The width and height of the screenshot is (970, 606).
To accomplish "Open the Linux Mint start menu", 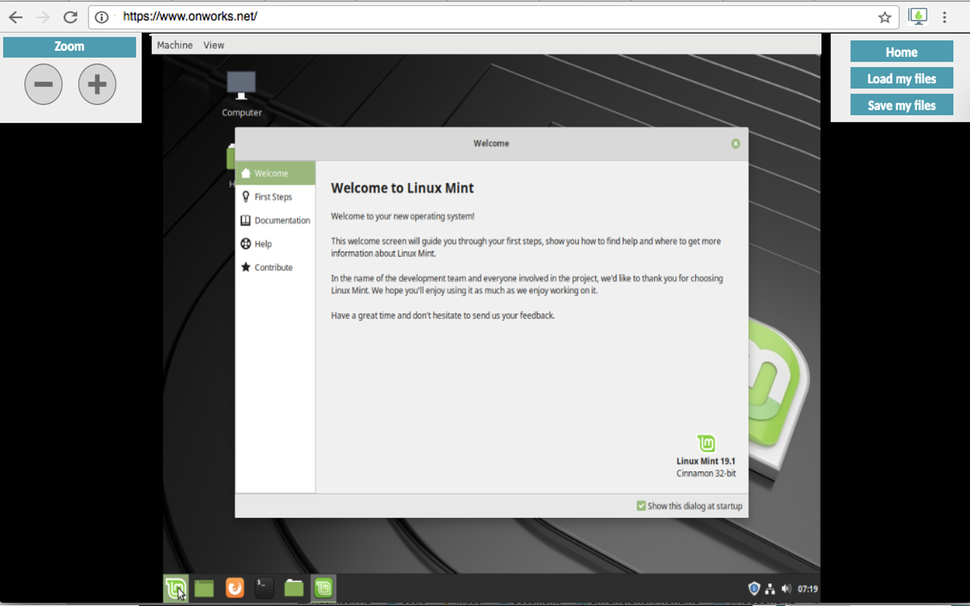I will [x=176, y=588].
